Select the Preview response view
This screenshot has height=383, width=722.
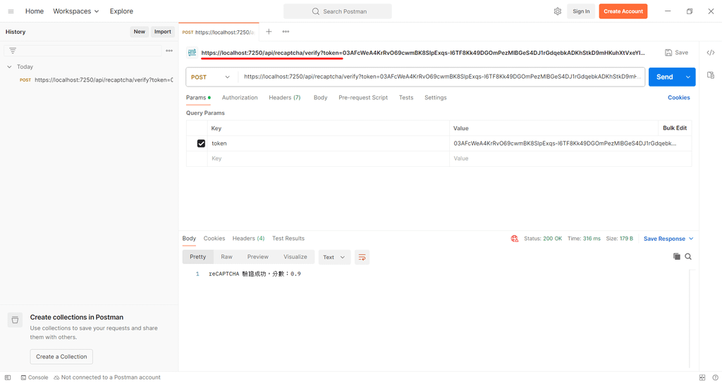click(258, 257)
